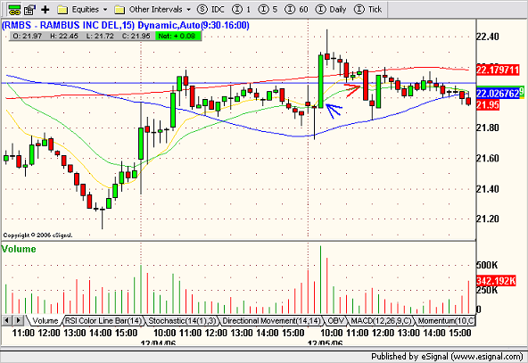The width and height of the screenshot is (528, 363).
Task: Open the chart properties icon
Action: pyautogui.click(x=29, y=10)
